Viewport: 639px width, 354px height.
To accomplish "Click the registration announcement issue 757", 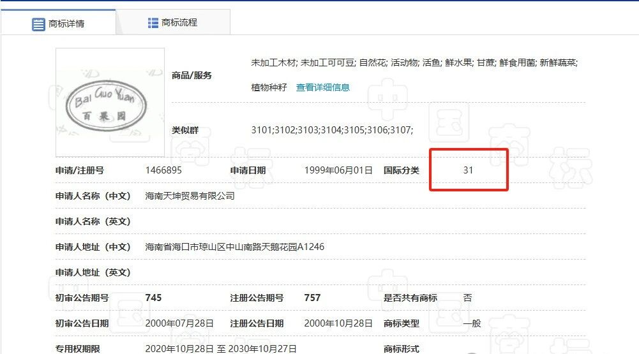I will click(312, 298).
